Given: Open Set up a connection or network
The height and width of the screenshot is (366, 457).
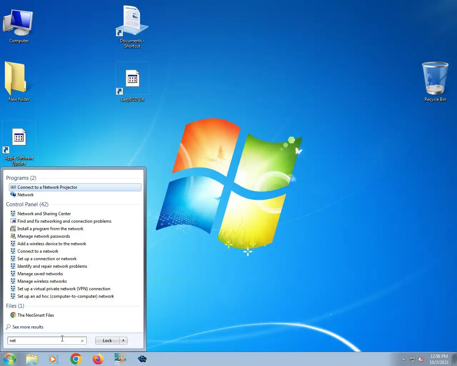Looking at the screenshot, I should point(75,259).
